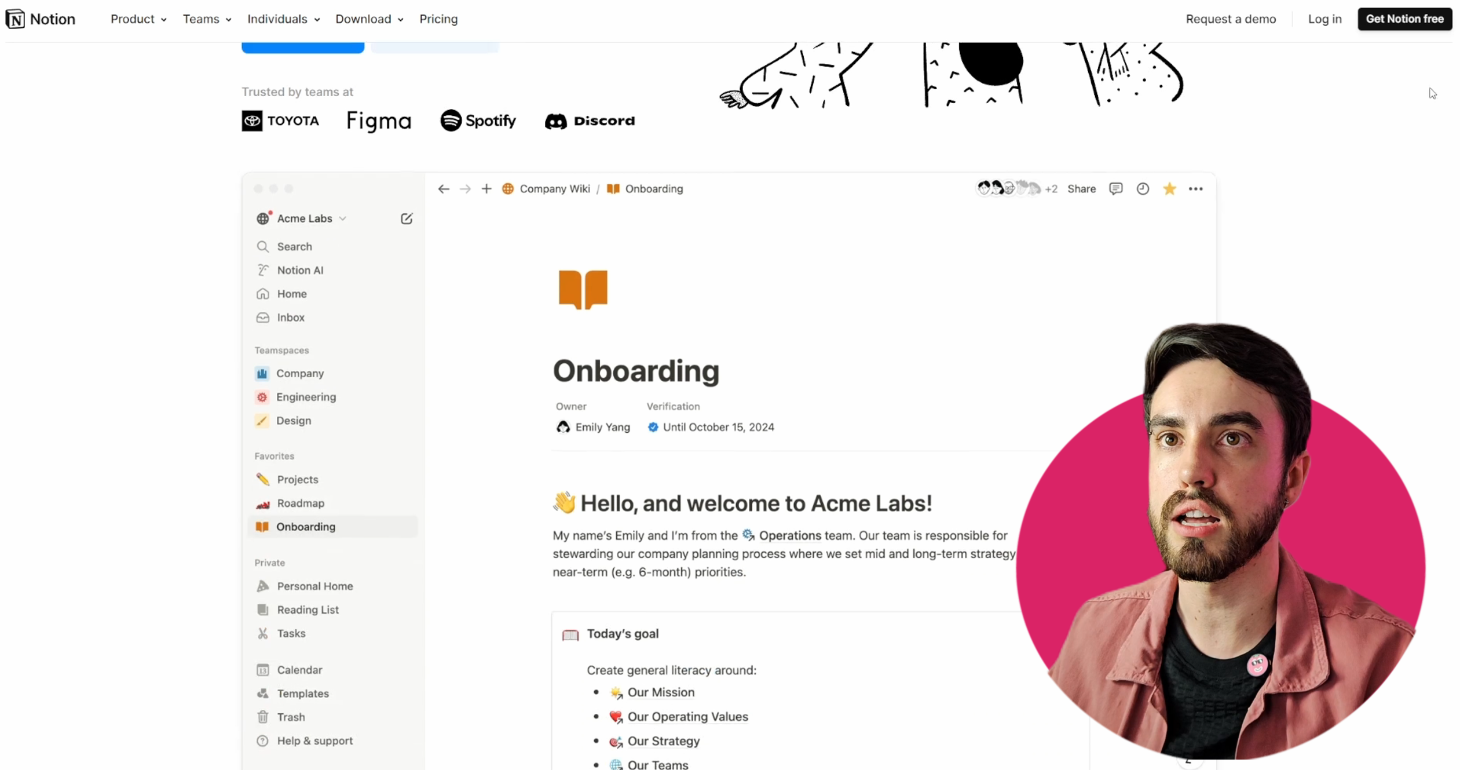Screen dimensions: 1460x770
Task: Toggle the favorite star icon
Action: click(x=1169, y=189)
